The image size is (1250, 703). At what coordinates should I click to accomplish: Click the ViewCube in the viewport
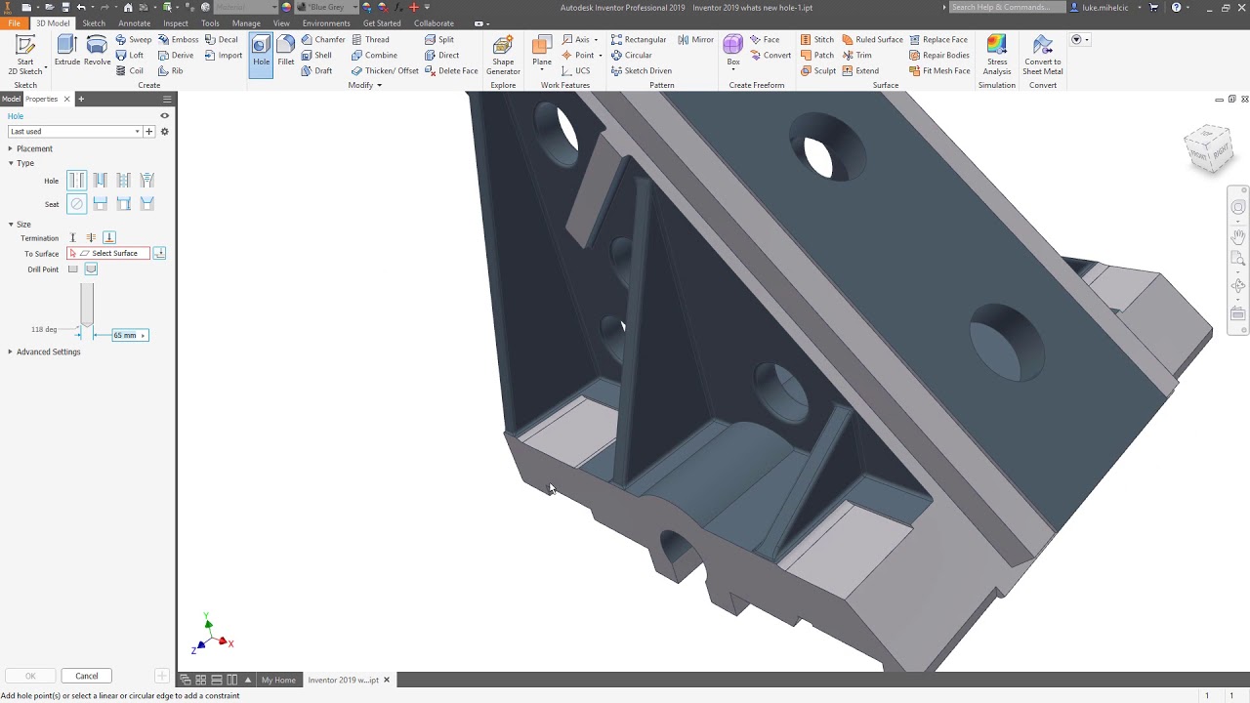(x=1209, y=148)
